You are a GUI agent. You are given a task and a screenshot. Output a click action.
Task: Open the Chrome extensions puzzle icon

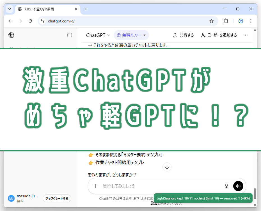[226, 21]
